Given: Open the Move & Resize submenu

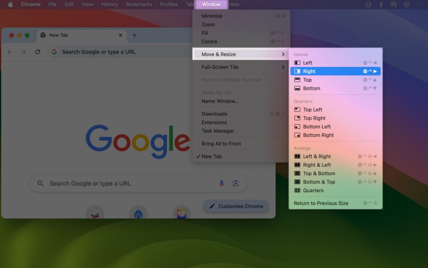Looking at the screenshot, I should [218, 54].
